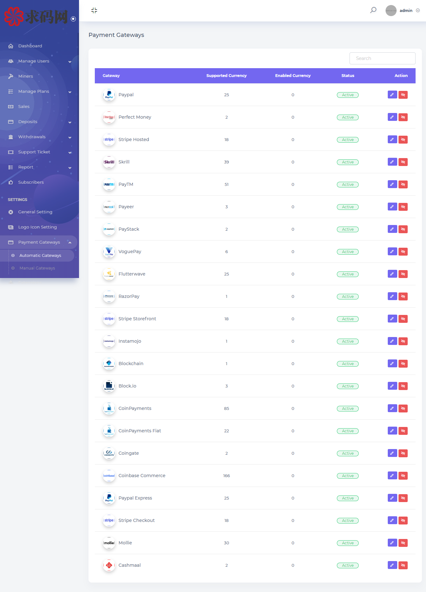Edit the Payeer gateway
Screen dimensions: 426x592
click(392, 207)
